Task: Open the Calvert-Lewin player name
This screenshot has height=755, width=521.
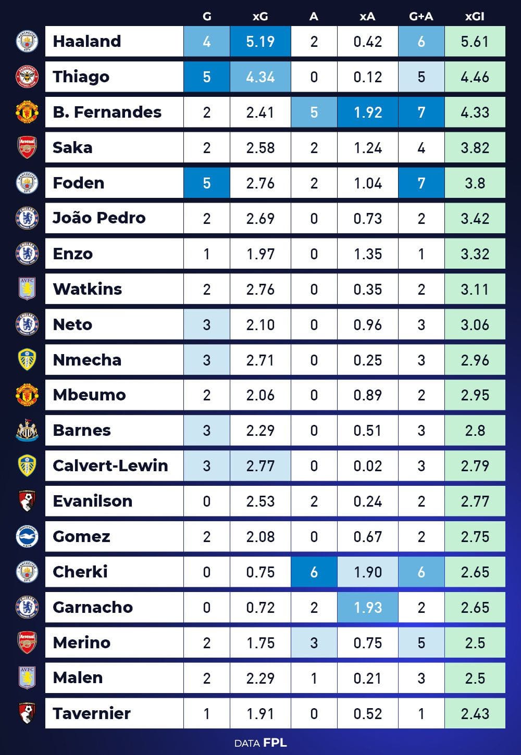Action: [x=110, y=465]
